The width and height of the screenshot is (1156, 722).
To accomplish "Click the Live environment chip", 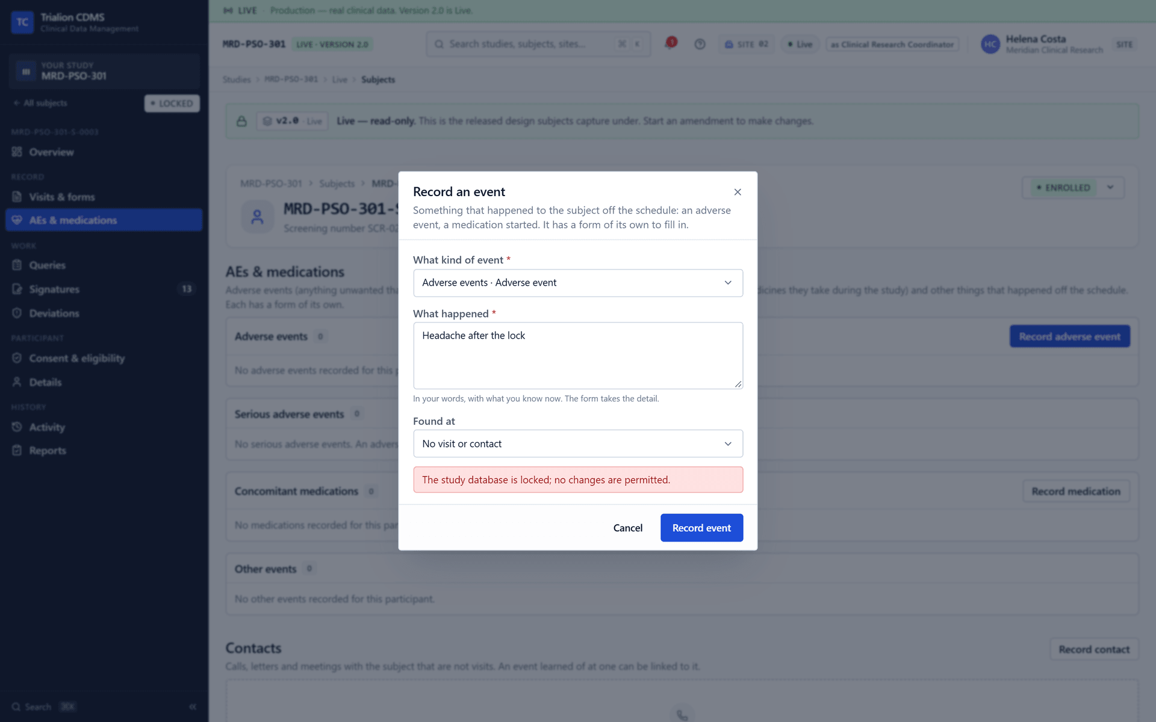I will [x=800, y=45].
